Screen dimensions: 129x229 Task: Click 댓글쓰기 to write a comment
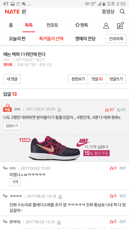[116, 79]
